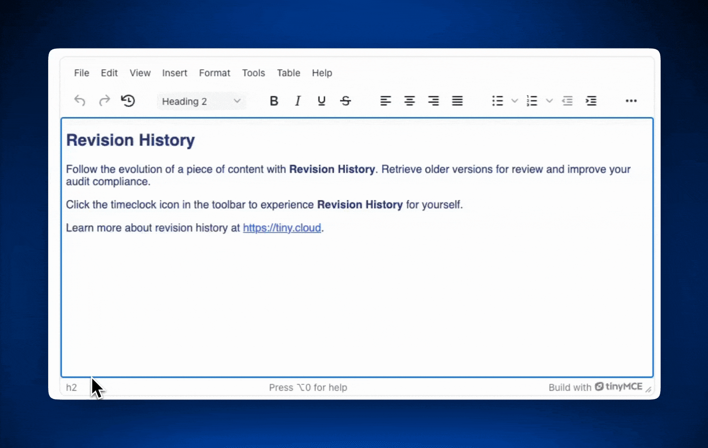Justify the text alignment
The image size is (708, 448).
(457, 101)
